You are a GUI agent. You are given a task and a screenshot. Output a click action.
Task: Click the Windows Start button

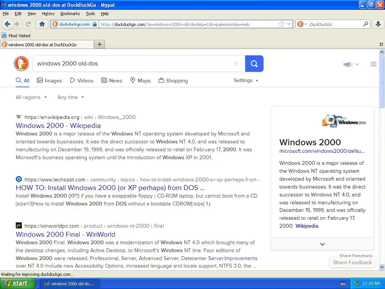point(18,284)
